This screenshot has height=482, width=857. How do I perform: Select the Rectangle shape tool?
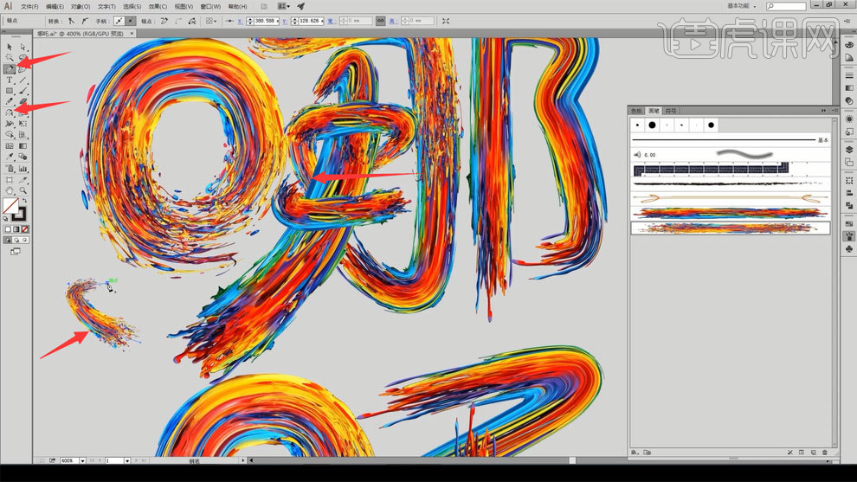(10, 91)
